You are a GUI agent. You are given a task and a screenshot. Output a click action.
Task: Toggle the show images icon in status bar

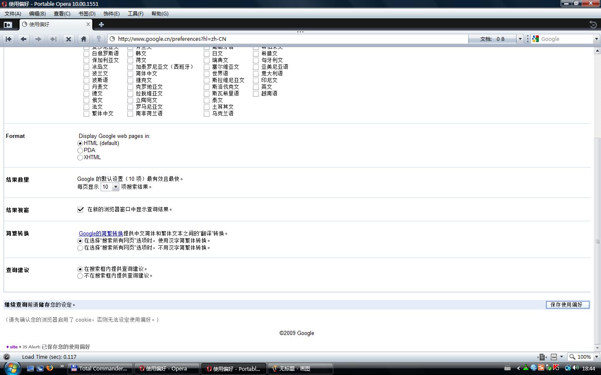pyautogui.click(x=554, y=357)
